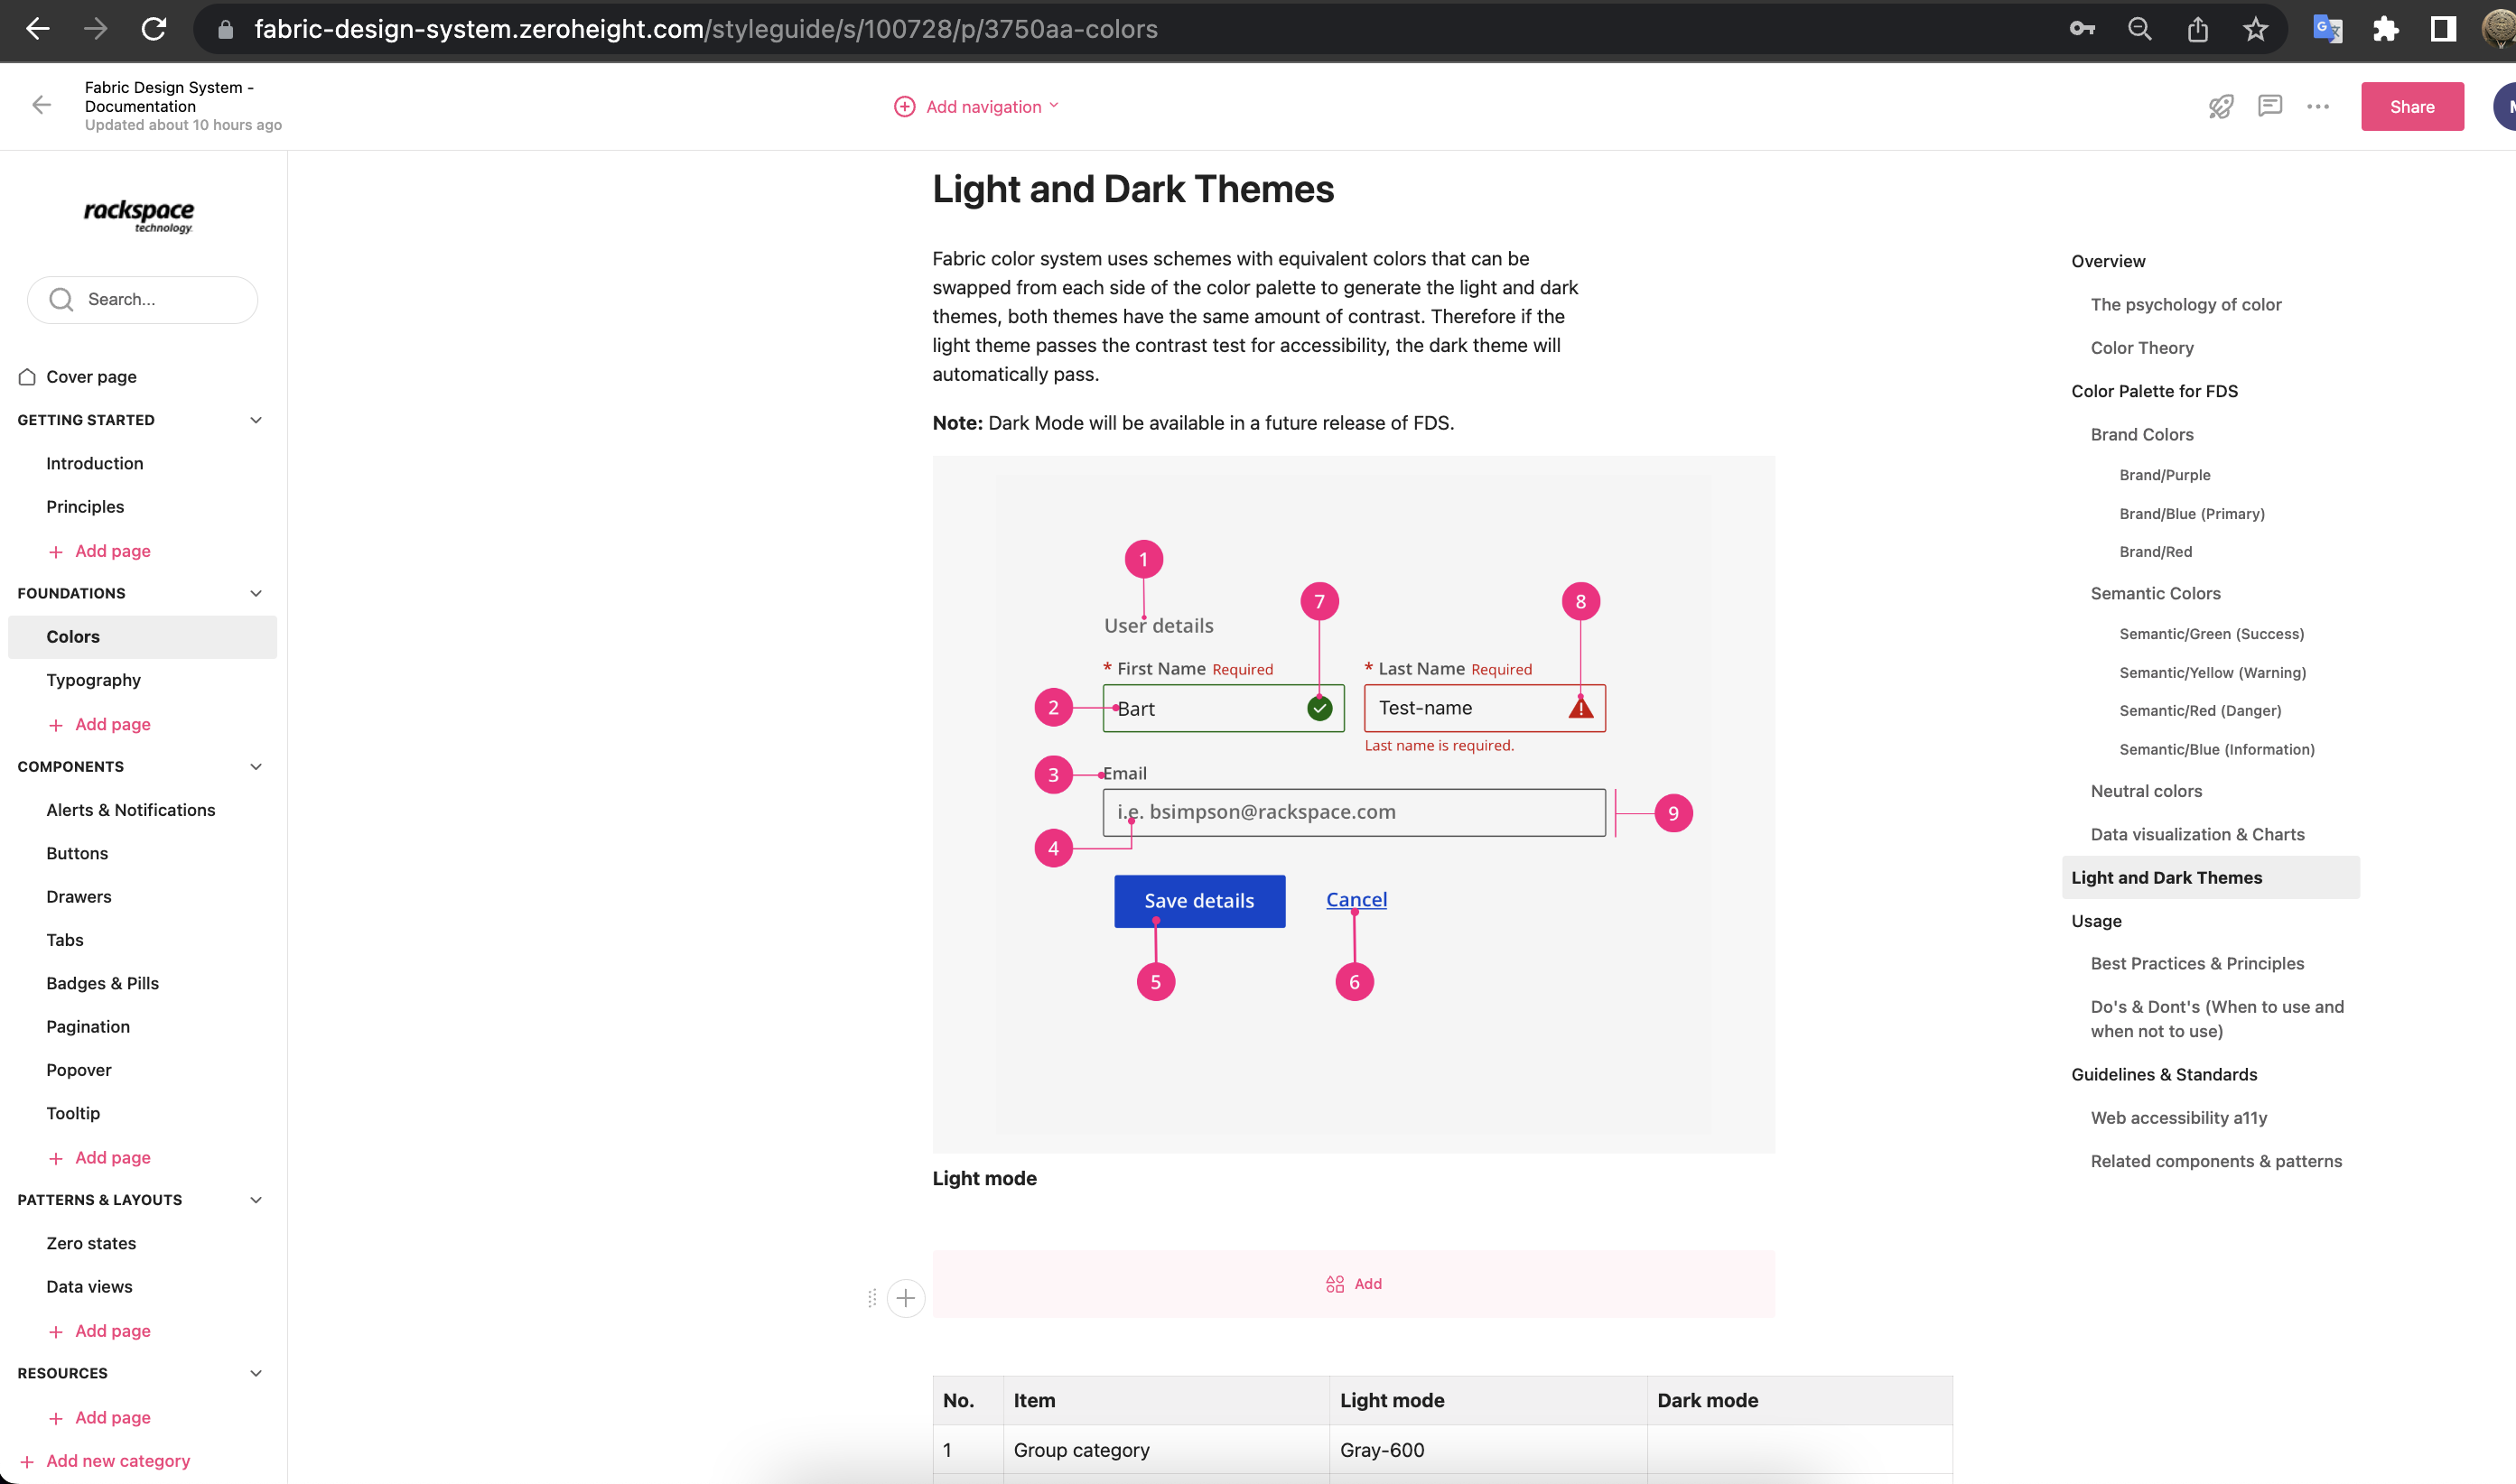Screen dimensions: 2516x1484
Task: Open the three-dots more options menu
Action: tap(2318, 106)
